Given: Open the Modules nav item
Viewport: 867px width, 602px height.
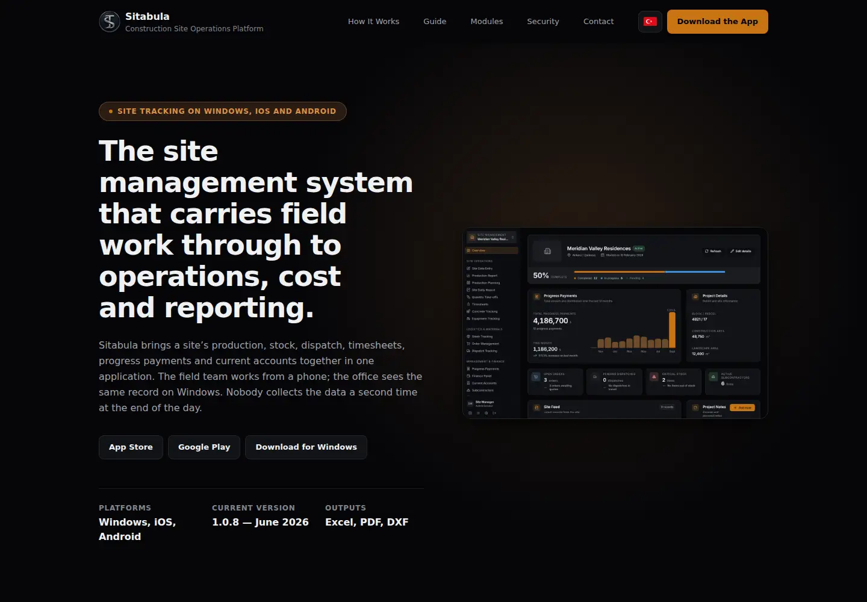Looking at the screenshot, I should [x=486, y=22].
